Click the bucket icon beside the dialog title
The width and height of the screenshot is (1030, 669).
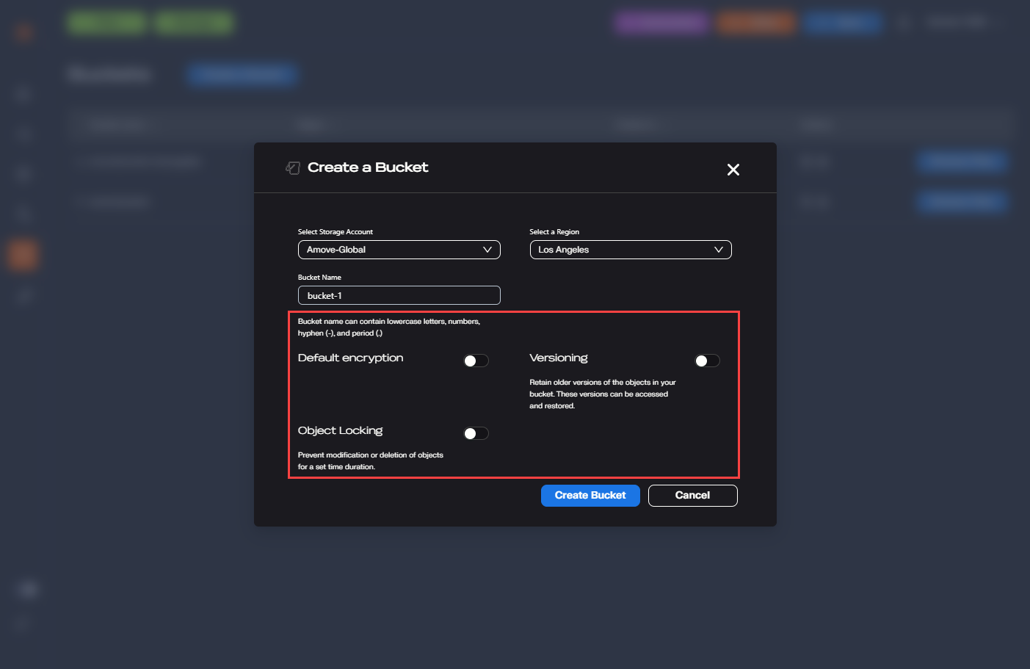293,168
